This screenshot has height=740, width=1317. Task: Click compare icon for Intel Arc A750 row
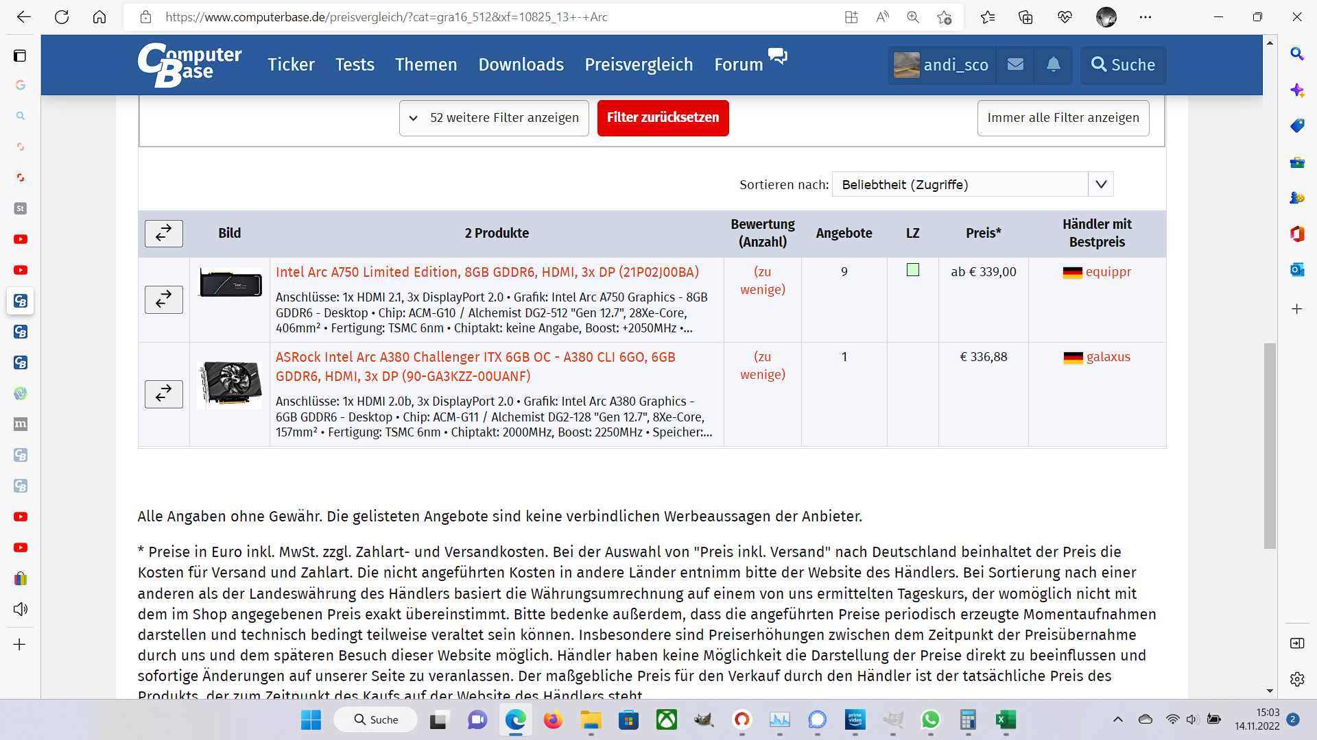163,299
